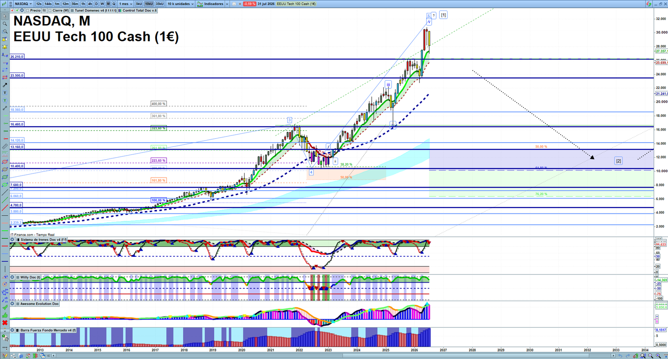Click the info icon next to -0,59 %
The width and height of the screenshot is (668, 359).
point(234,4)
